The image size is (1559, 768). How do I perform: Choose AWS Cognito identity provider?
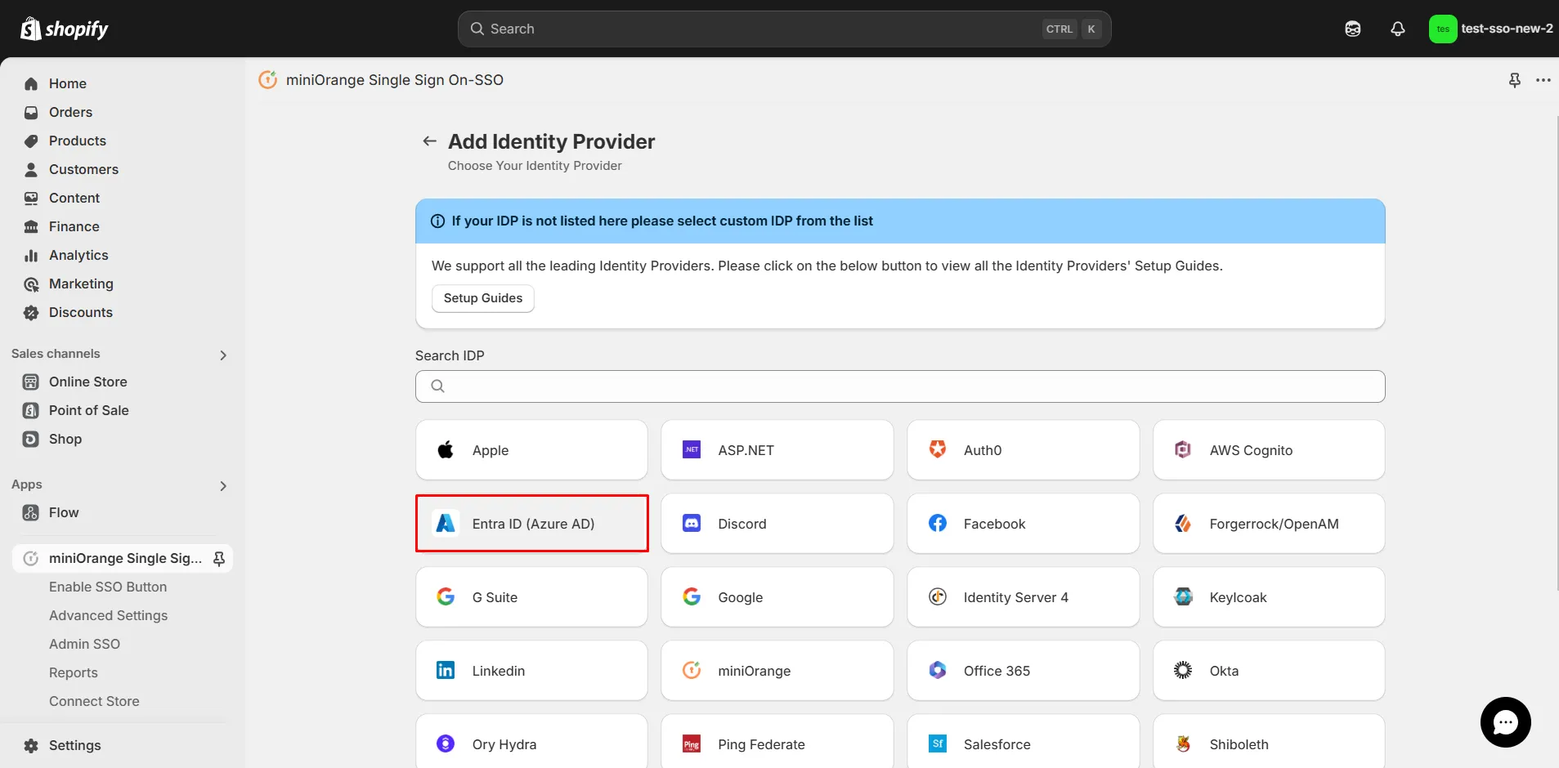1269,450
